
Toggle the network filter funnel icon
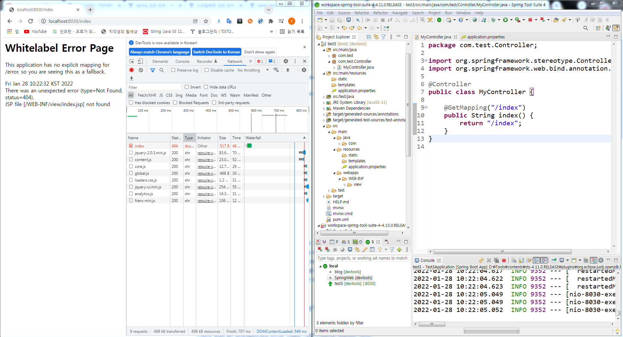point(153,70)
